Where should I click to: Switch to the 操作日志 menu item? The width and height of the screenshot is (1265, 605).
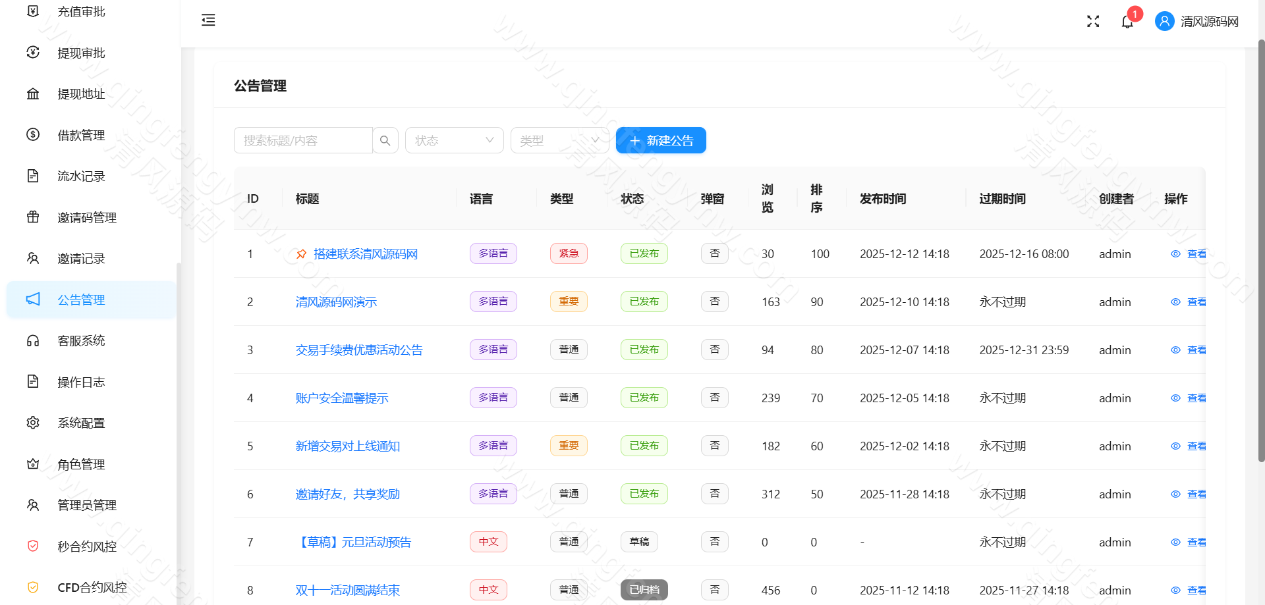point(82,381)
